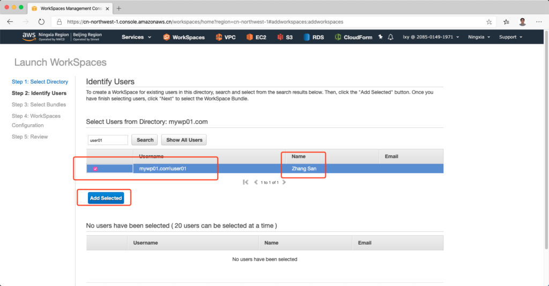The height and width of the screenshot is (286, 549).
Task: Click the Show All Users button
Action: (x=184, y=140)
